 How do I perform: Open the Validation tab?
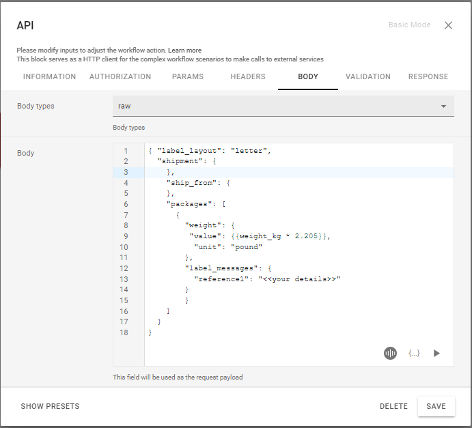368,77
